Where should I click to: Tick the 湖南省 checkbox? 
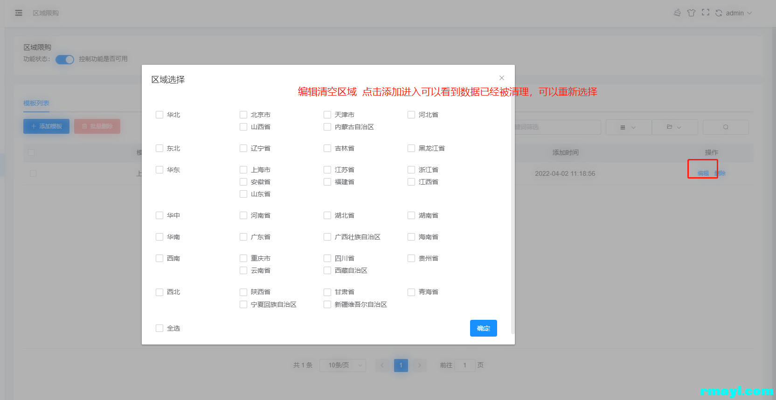[x=411, y=215]
